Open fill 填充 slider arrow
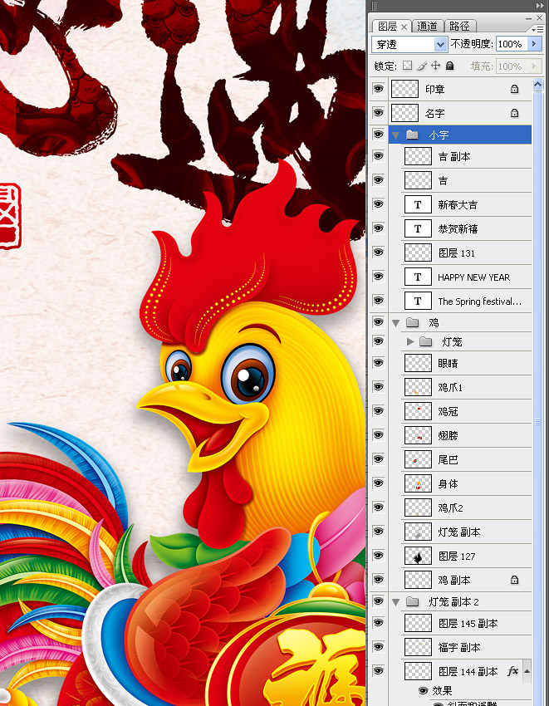The image size is (549, 706). pos(534,66)
